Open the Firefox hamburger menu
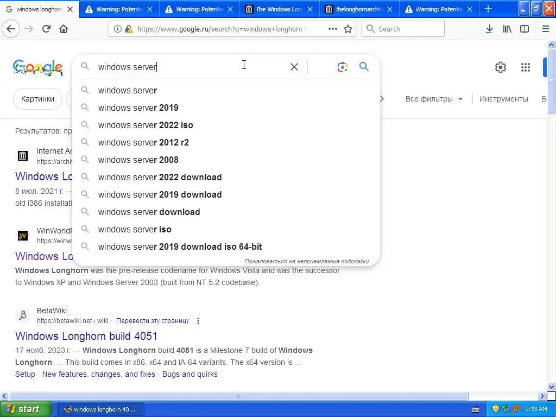This screenshot has height=417, width=556. (x=546, y=29)
